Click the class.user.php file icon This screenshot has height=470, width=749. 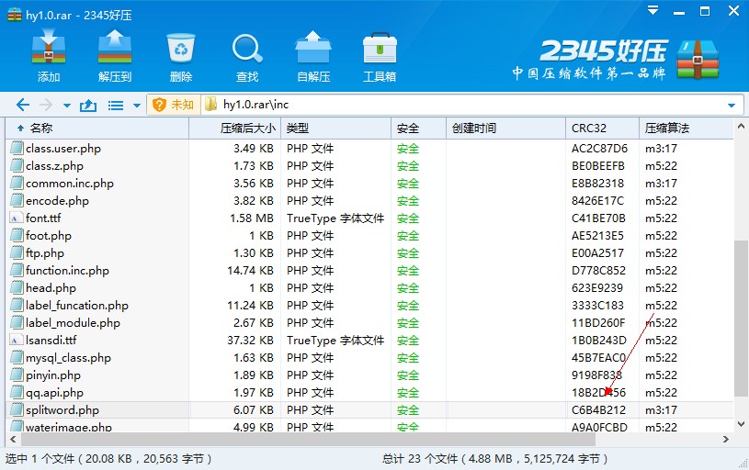(17, 148)
